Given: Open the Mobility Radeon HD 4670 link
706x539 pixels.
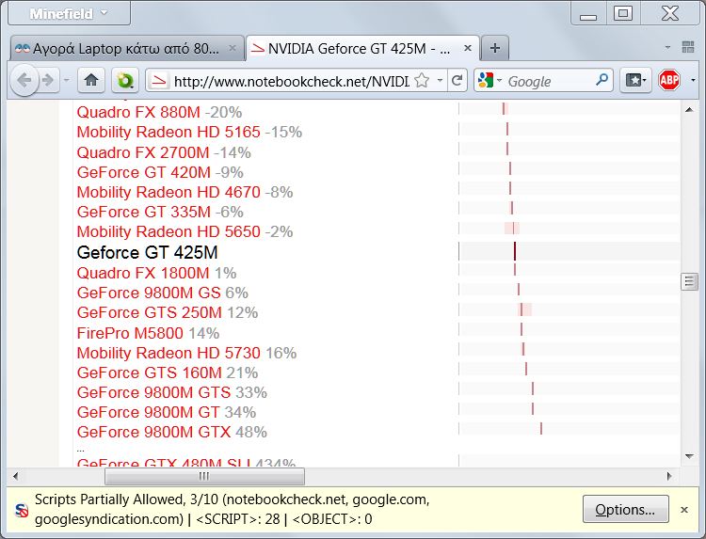Looking at the screenshot, I should [168, 192].
